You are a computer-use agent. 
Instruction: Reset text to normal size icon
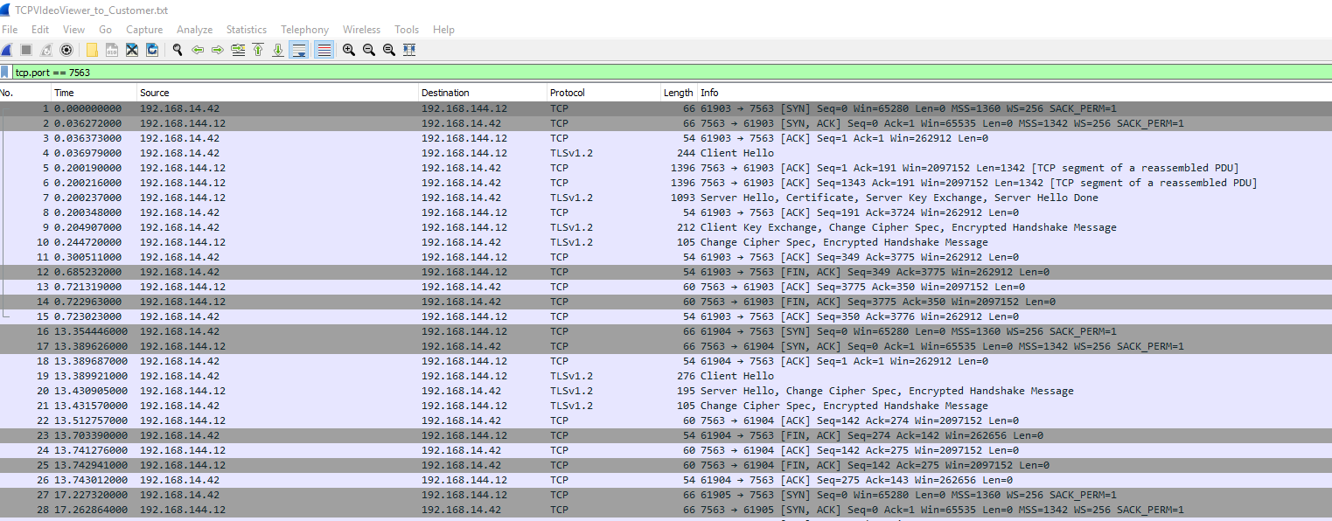389,50
